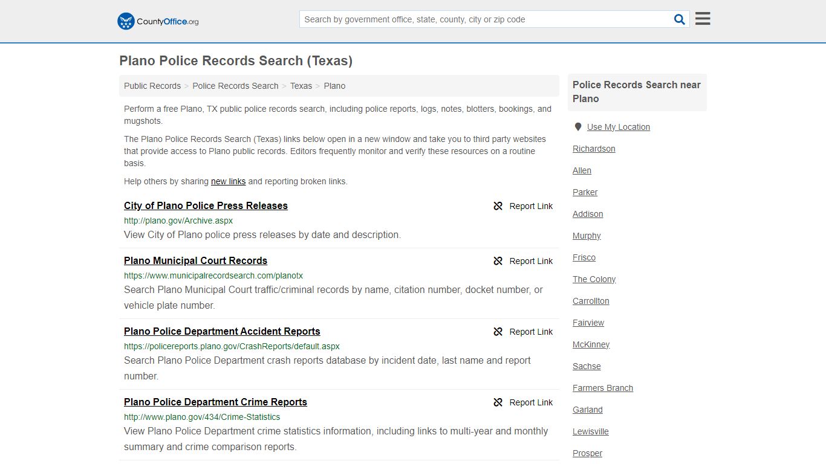This screenshot has width=826, height=464.
Task: Select Prosper from nearby cities
Action: coord(587,453)
